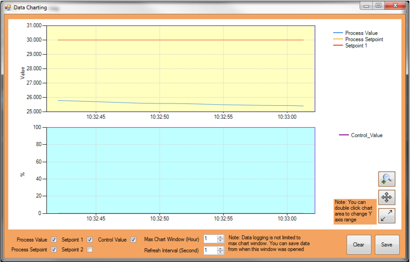Click the Data Charting window title icon
Viewport: 410px width, 262px height.
[x=8, y=7]
